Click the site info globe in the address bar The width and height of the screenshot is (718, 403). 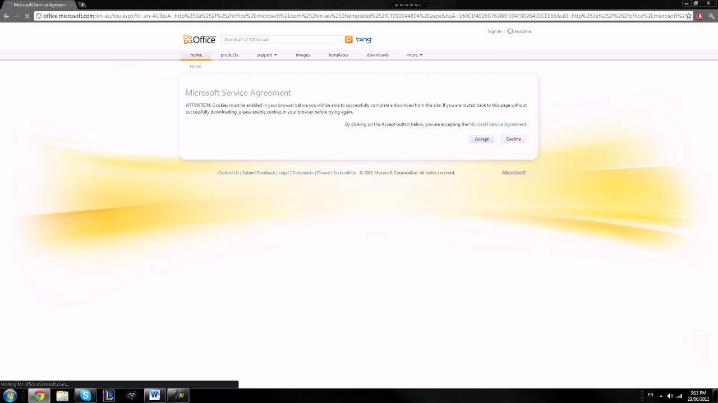point(39,16)
